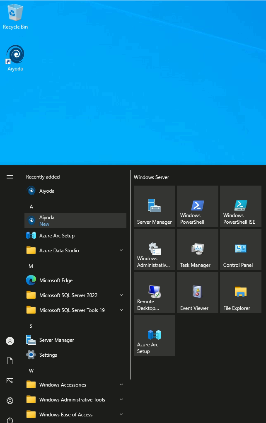
Task: Launch Microsoft Edge from app list
Action: click(75, 280)
